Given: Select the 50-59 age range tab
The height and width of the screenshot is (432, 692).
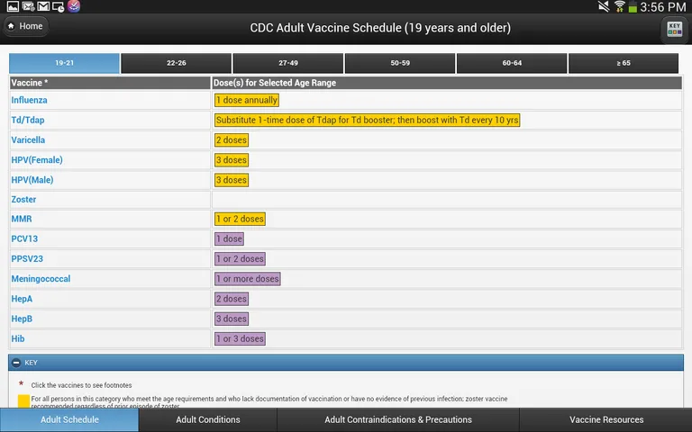Looking at the screenshot, I should coord(400,63).
